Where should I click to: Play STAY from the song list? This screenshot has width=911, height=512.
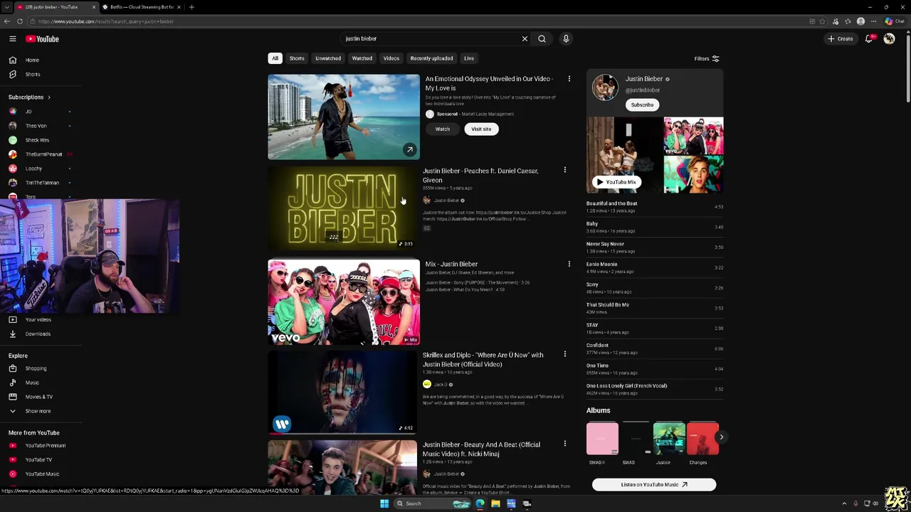655,329
